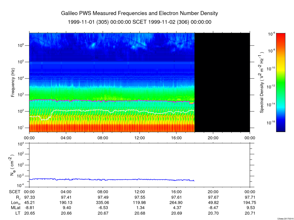294x220 pixels.
Task: Click the 'Frequency (Hz)' axis label
Action: 13,82
